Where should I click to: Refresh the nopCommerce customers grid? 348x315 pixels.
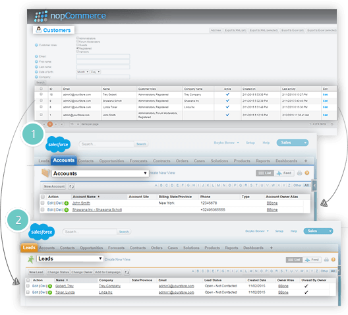click(332, 124)
